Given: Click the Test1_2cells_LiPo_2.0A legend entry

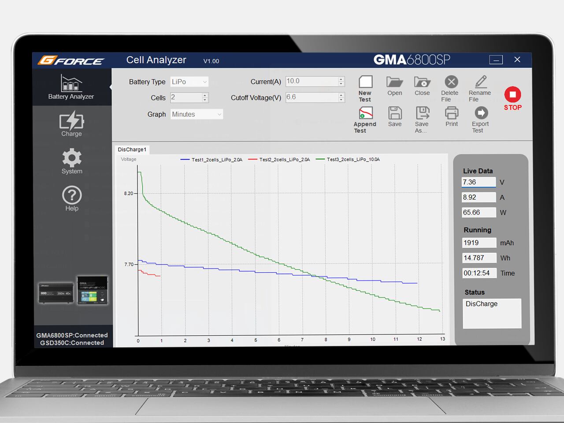Looking at the screenshot, I should 211,160.
